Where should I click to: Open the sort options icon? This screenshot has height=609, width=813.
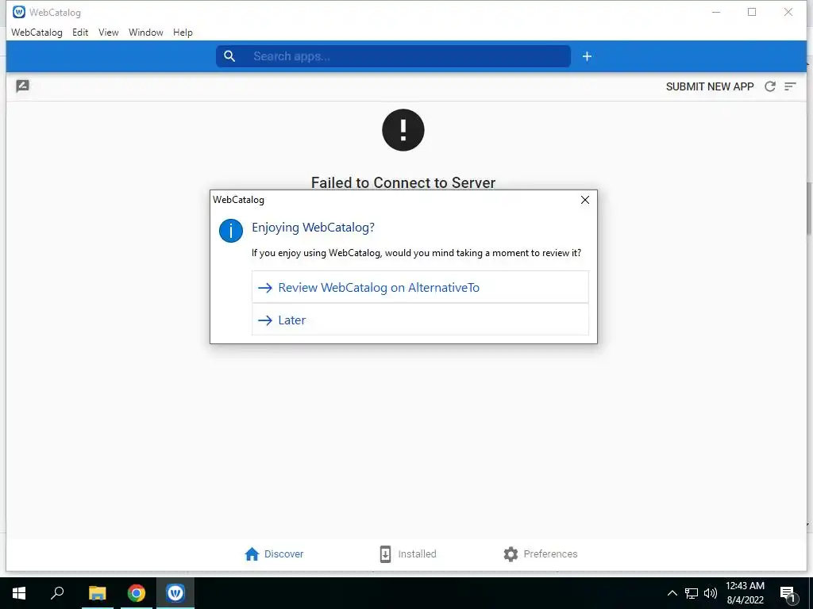coord(790,86)
